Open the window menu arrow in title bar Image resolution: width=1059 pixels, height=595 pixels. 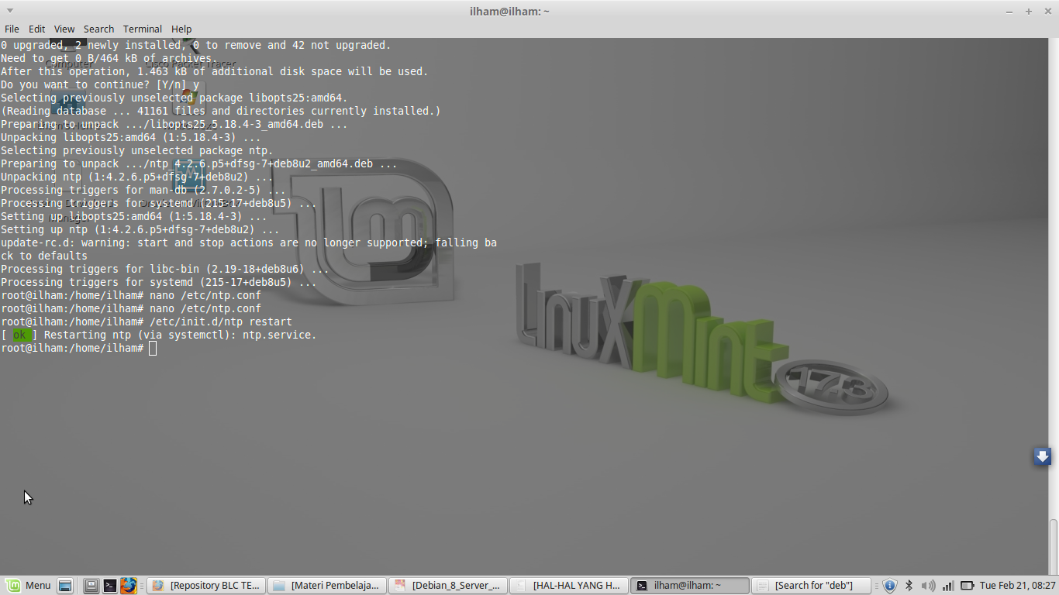(10, 11)
